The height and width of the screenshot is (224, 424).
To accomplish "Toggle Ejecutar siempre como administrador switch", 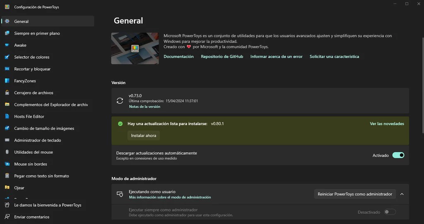I will tap(390, 212).
